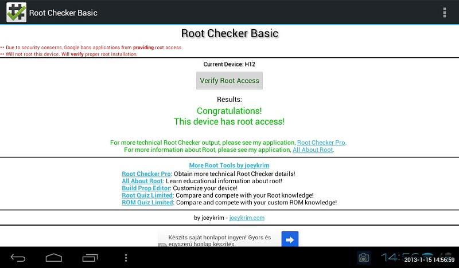Tap the Root Checker Basic app icon
This screenshot has width=459, height=268.
[x=17, y=12]
